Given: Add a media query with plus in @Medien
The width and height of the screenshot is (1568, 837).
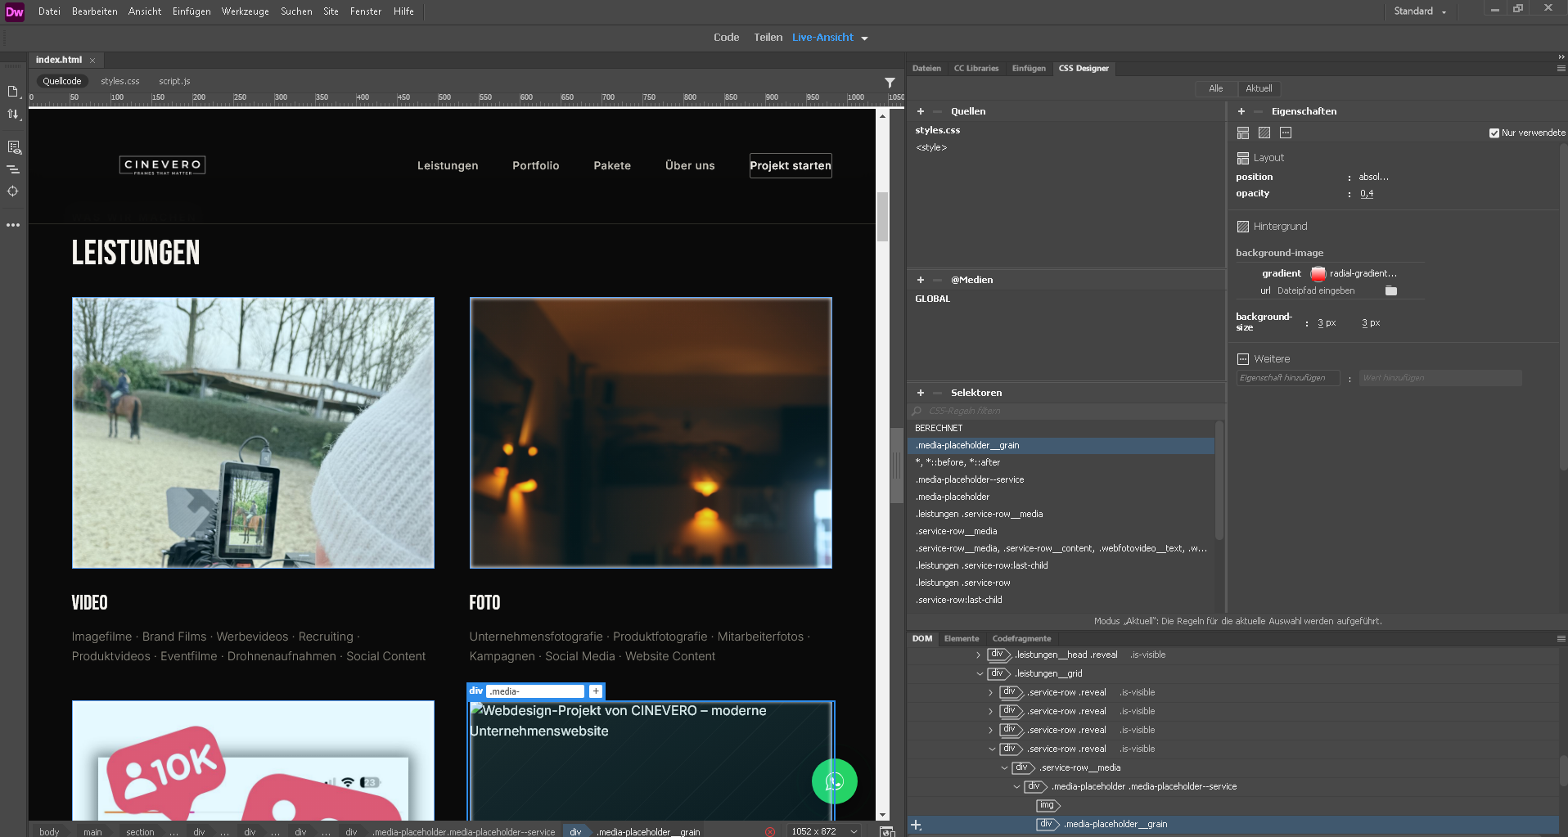Looking at the screenshot, I should click(x=921, y=280).
